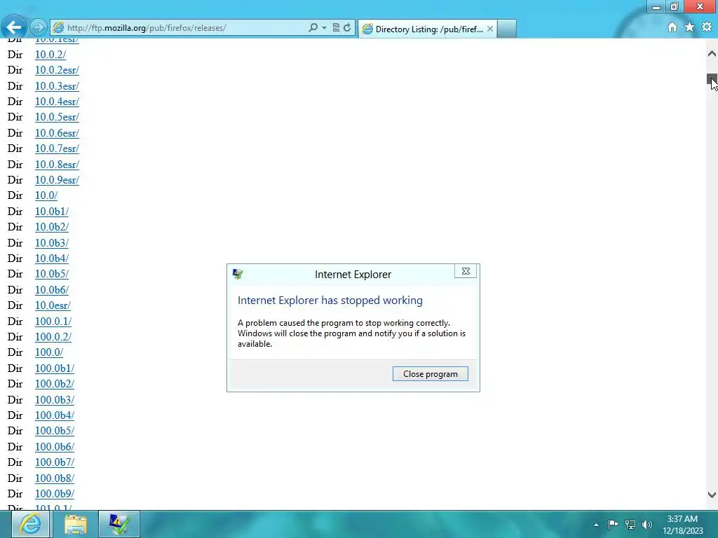The image size is (718, 538).
Task: Open the 10.0.4esr/ directory link
Action: pos(57,102)
